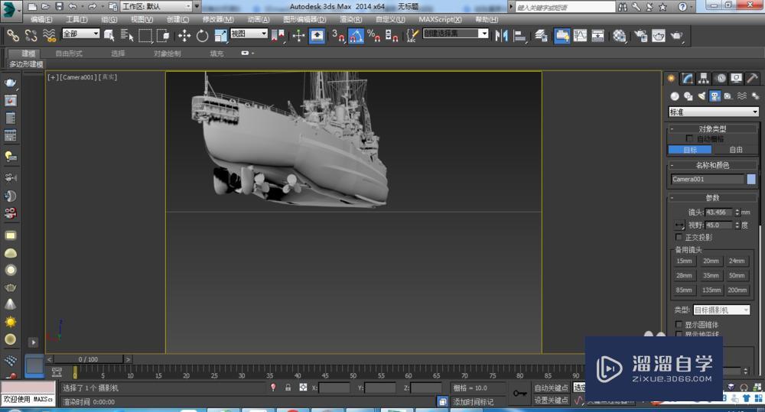Image resolution: width=765 pixels, height=412 pixels.
Task: Open the Utilities hammer panel tab
Action: click(752, 78)
